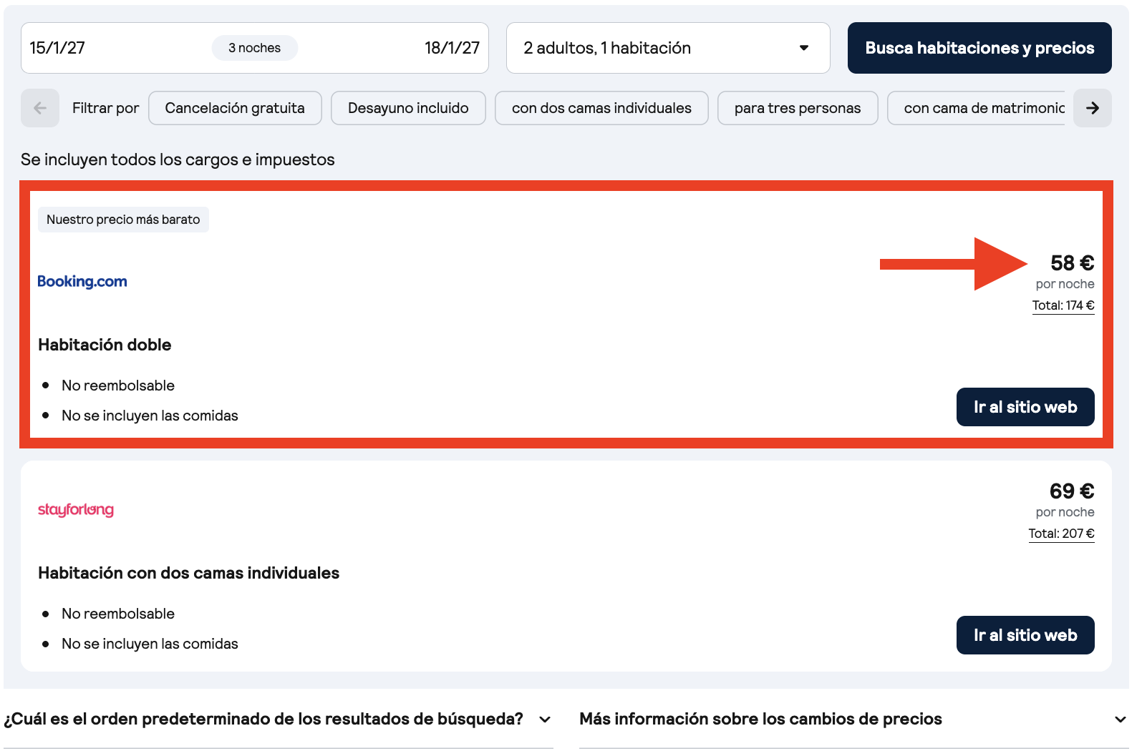Select the con cama de matrimonio filter
This screenshot has height=751, width=1137.
(977, 108)
